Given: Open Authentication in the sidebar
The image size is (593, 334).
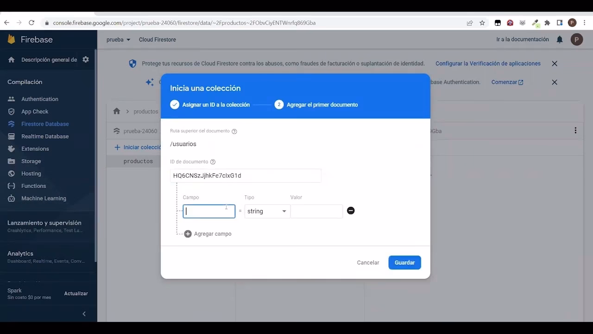Looking at the screenshot, I should pyautogui.click(x=40, y=99).
